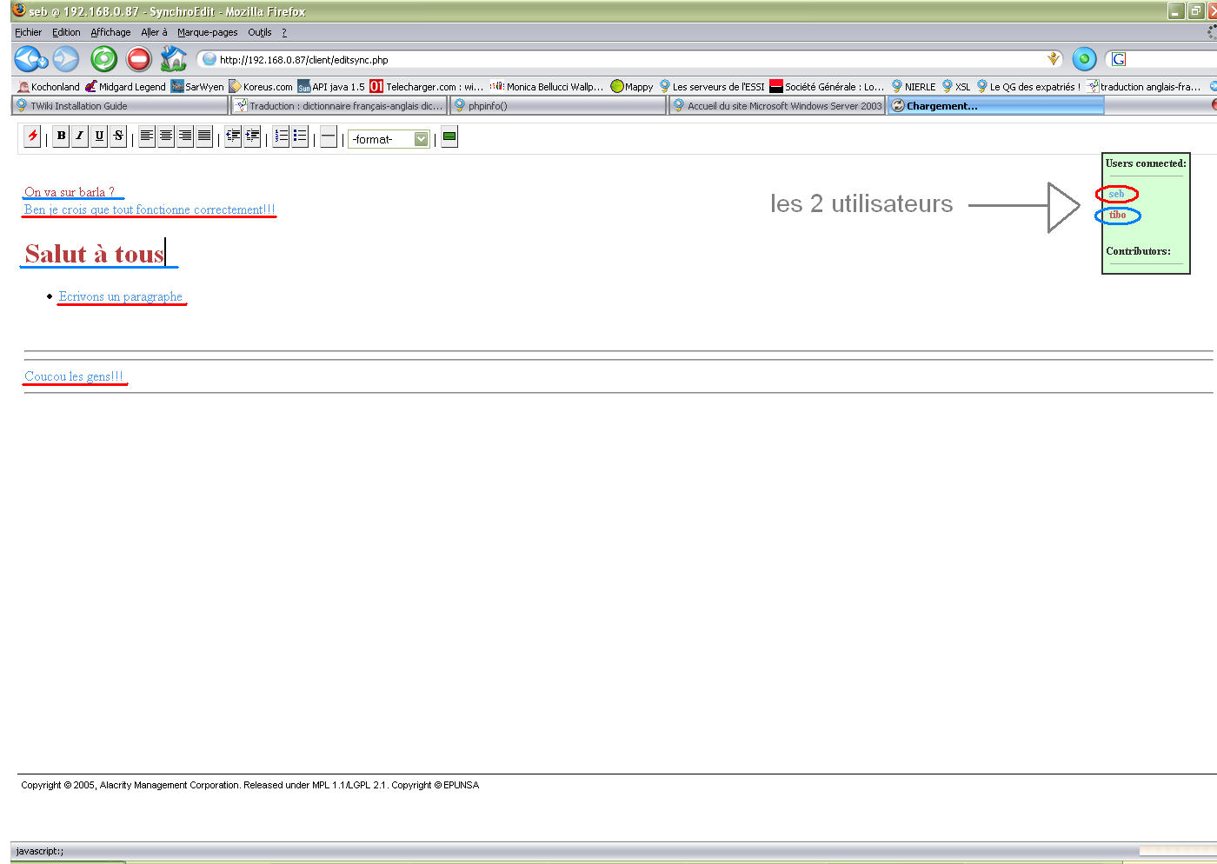Open the Affichage menu

pyautogui.click(x=110, y=32)
